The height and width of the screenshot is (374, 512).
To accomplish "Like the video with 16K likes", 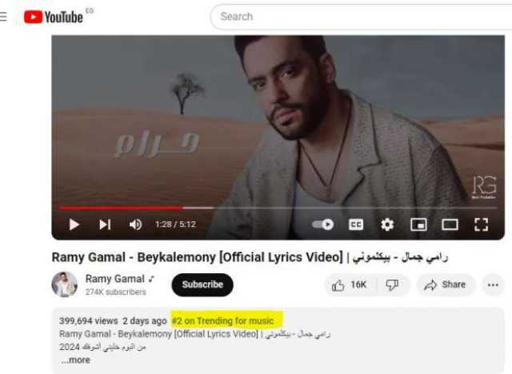I will click(350, 285).
